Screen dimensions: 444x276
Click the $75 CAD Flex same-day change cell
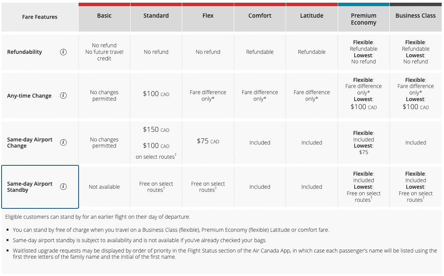[x=208, y=142]
